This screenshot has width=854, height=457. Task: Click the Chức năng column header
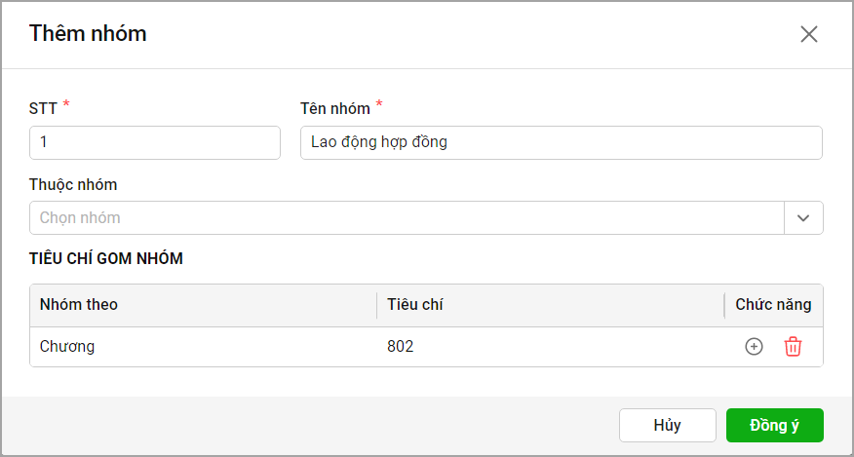[x=773, y=305]
